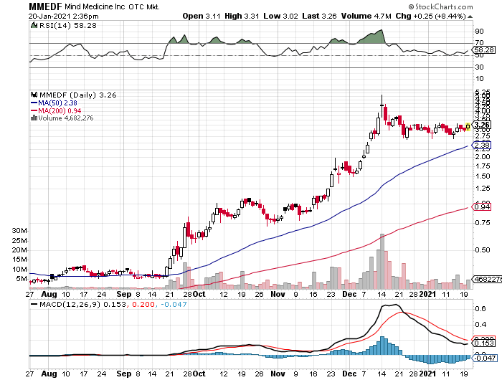Click the OTC Mkt. exchange label

click(x=144, y=6)
